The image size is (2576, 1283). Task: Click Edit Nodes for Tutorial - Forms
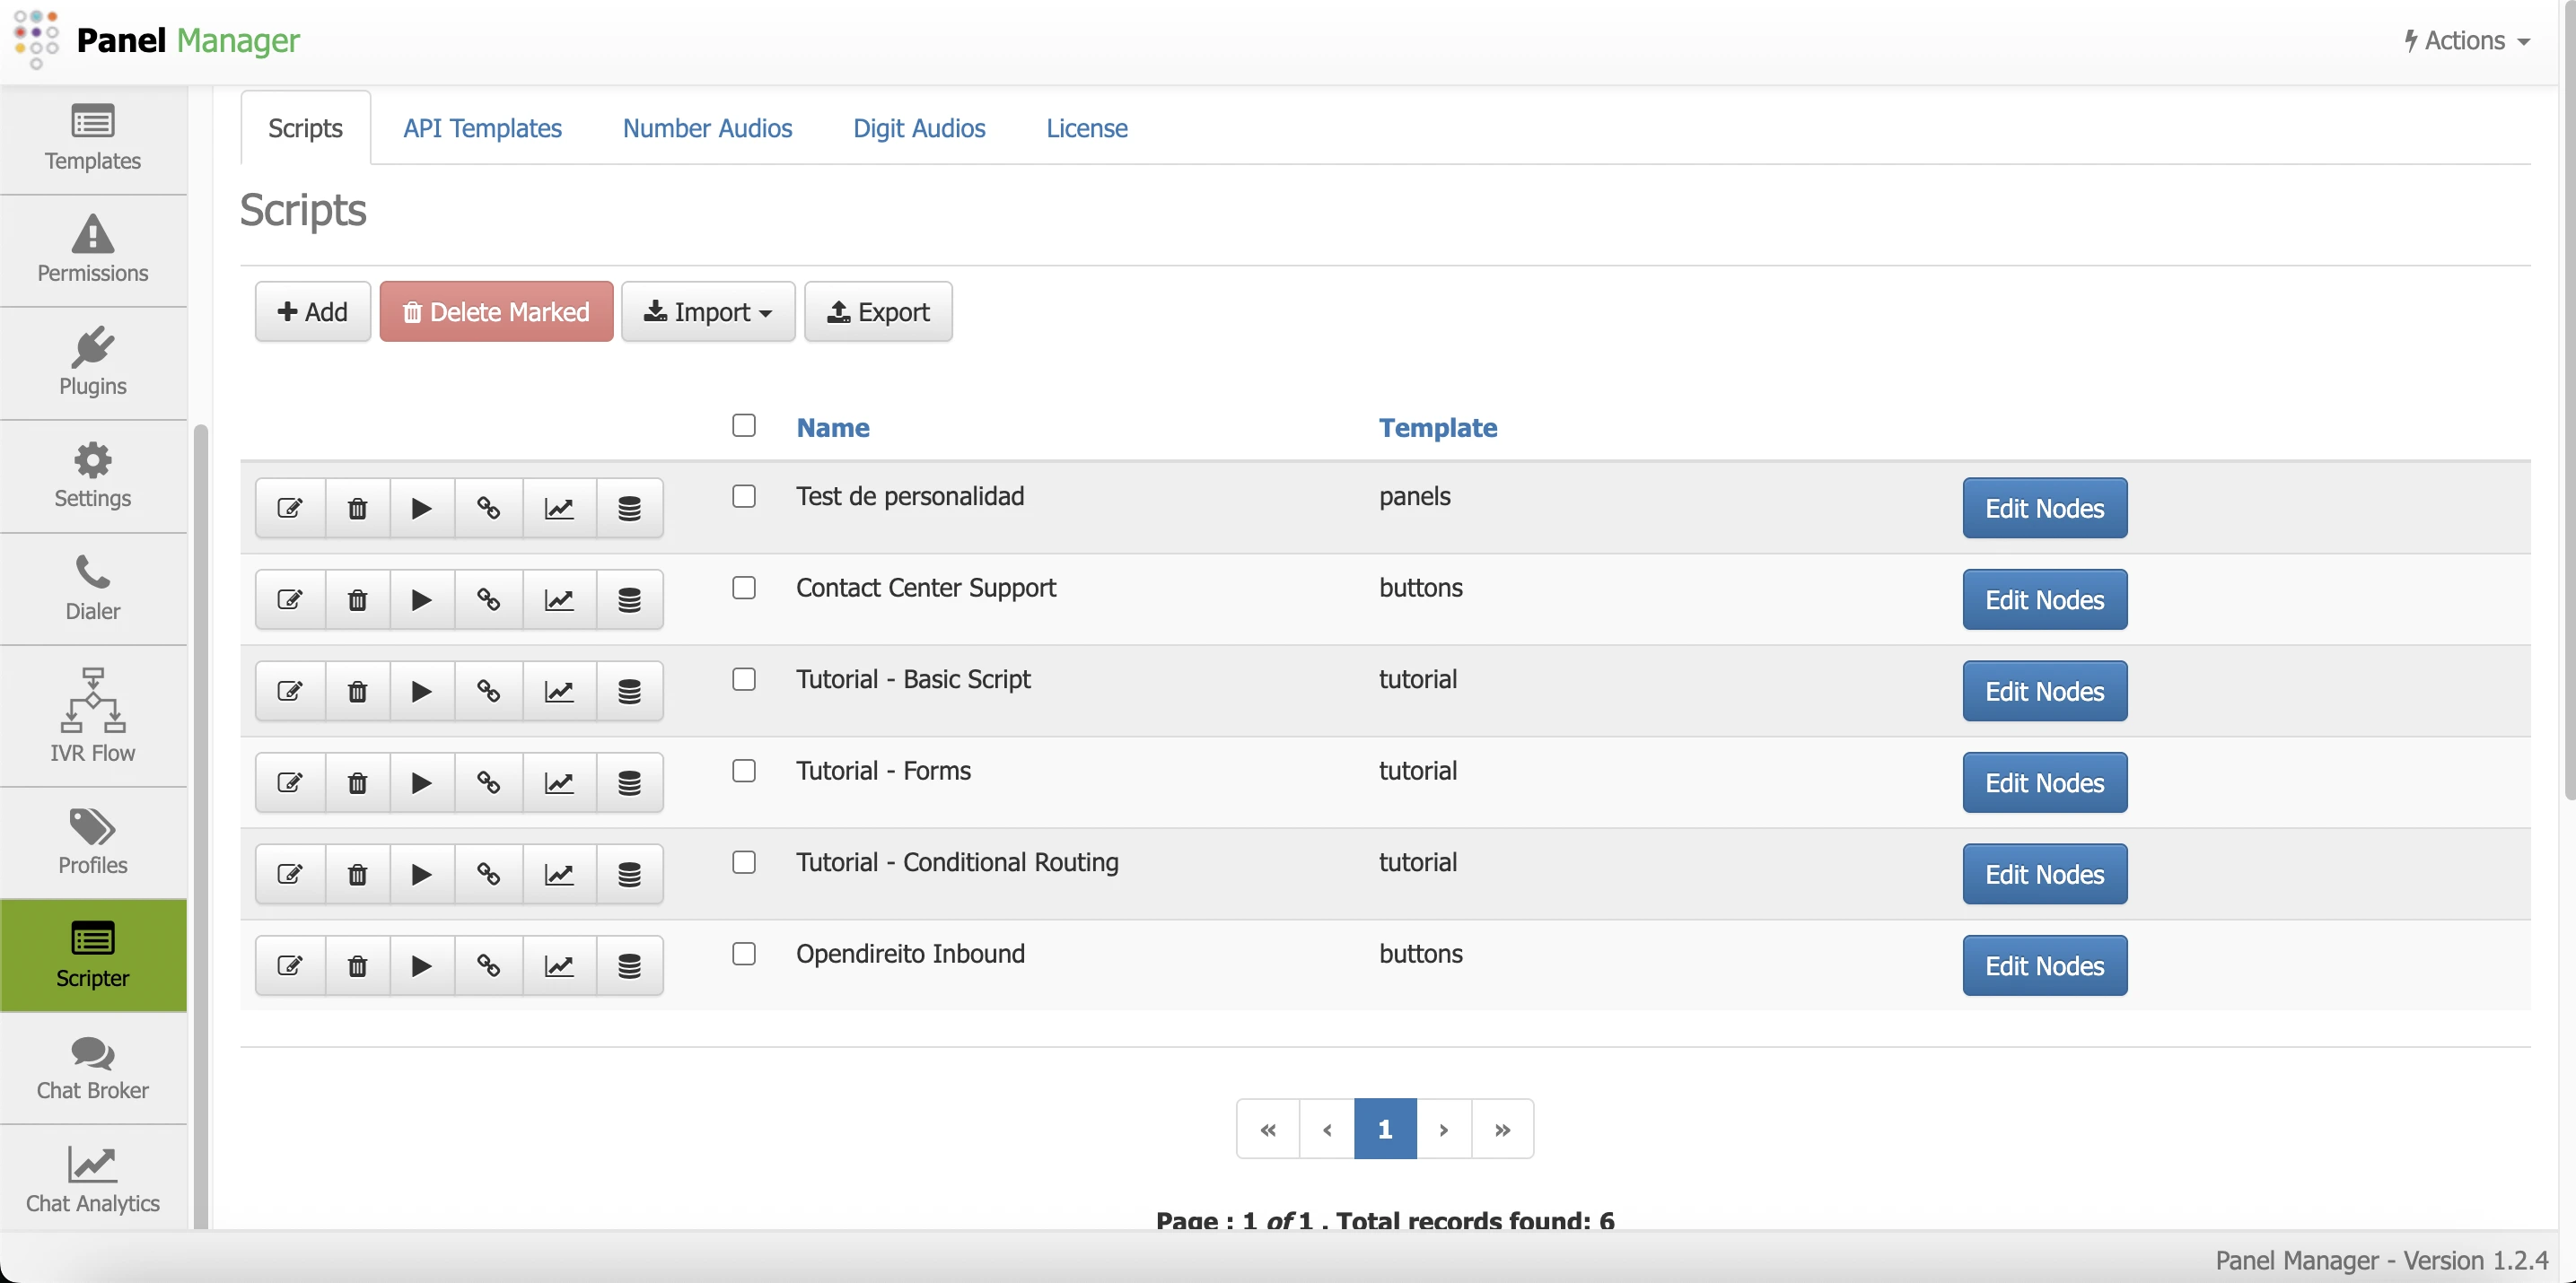point(2044,782)
